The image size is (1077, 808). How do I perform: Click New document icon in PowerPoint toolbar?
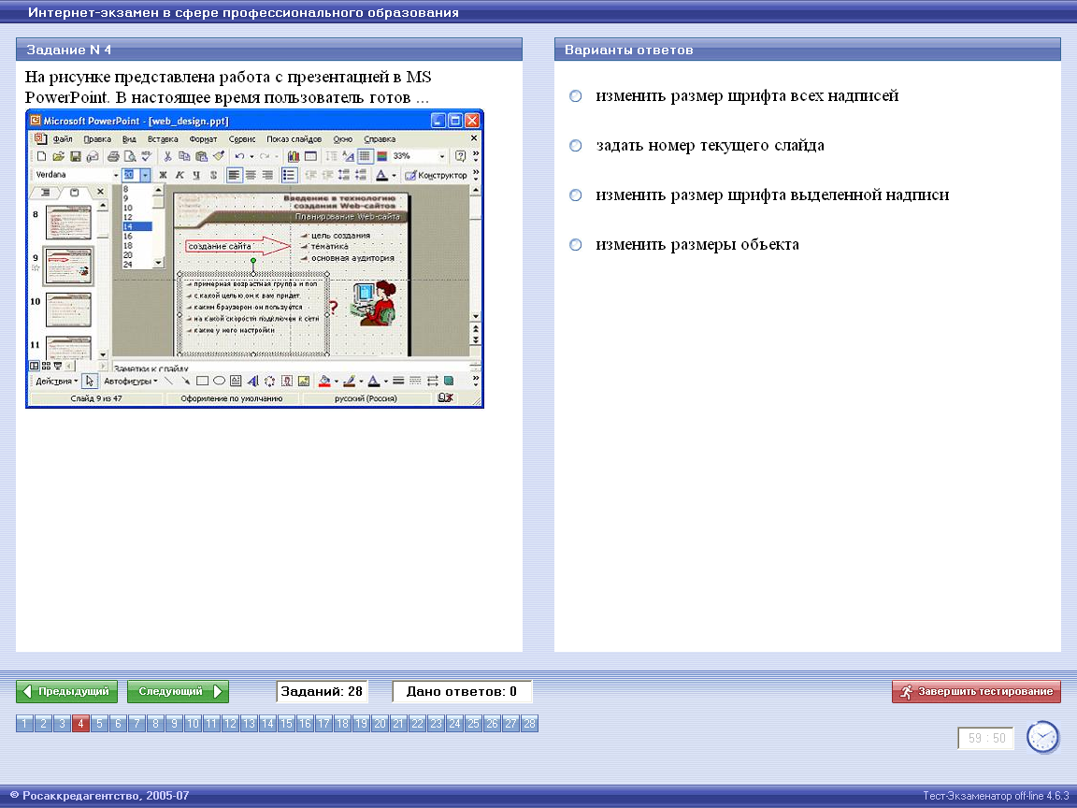(41, 157)
